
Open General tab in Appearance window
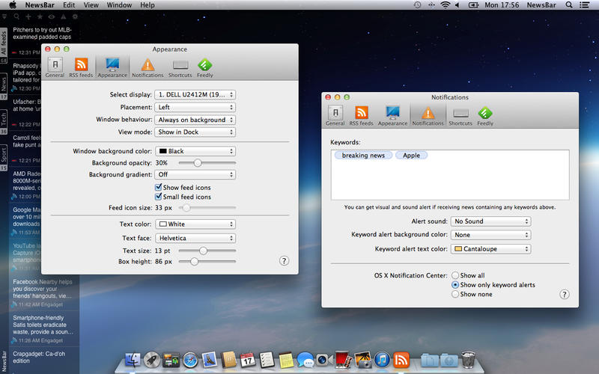(55, 67)
